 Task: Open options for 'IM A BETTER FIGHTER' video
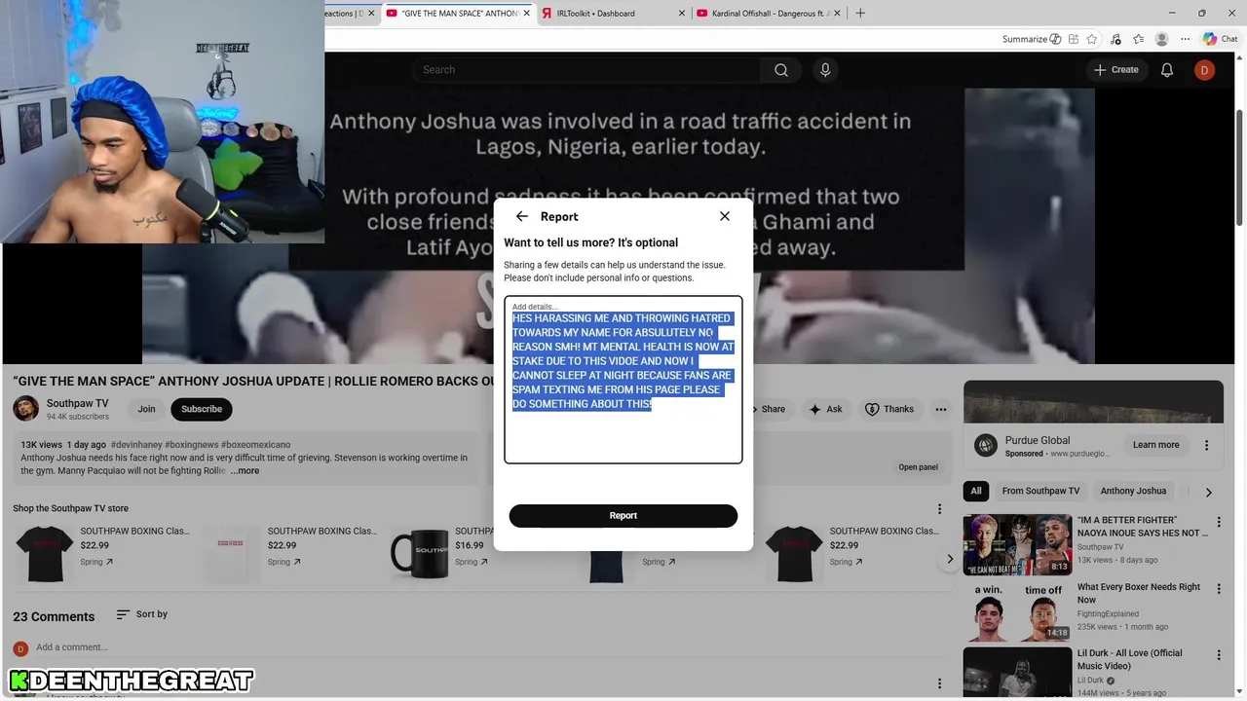1219,524
